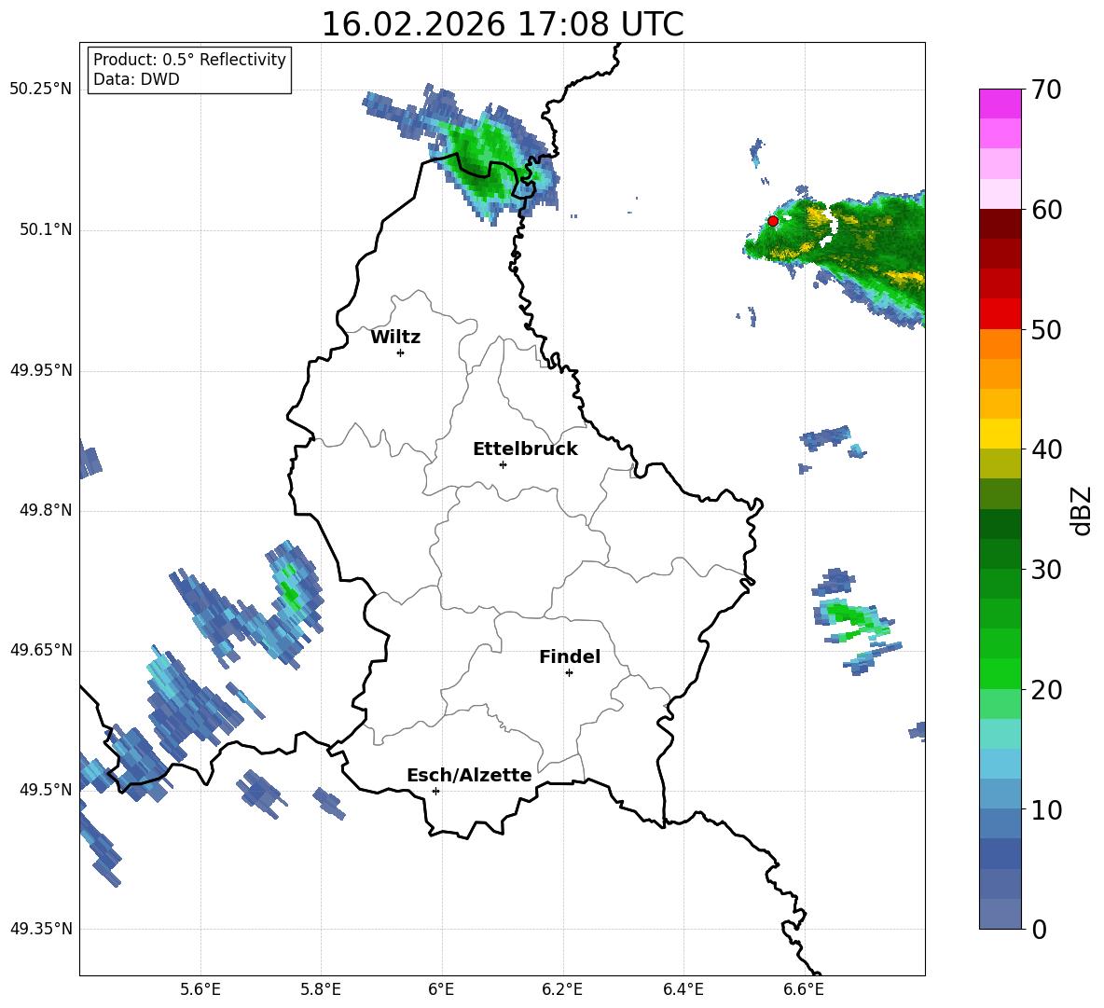Click the 60 label on the colorbar
The image size is (1104, 1008).
click(1047, 210)
